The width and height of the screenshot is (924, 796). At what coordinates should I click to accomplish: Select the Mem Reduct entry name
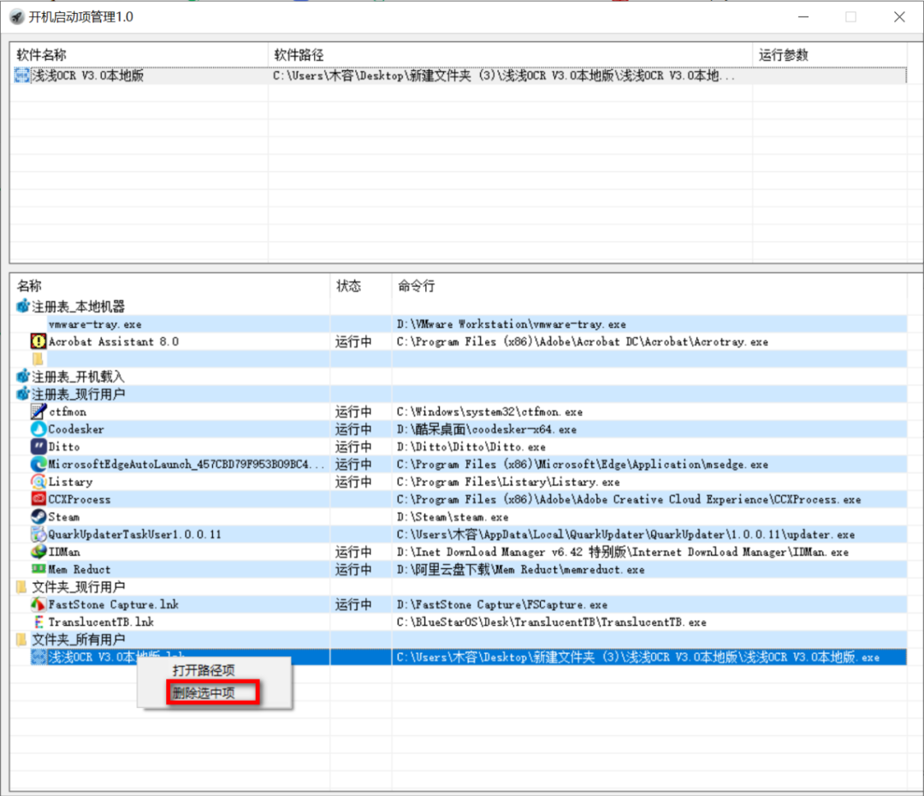80,569
